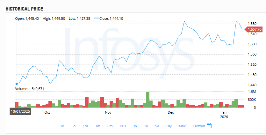This screenshot has height=135, width=266.
Task: Click the blue Close line legend marker
Action: [97, 19]
